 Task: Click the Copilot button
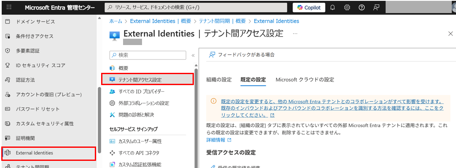point(309,8)
